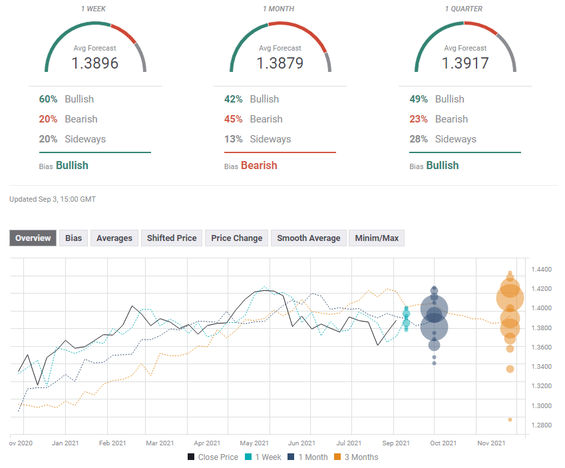This screenshot has width=565, height=468.
Task: Click the orange 3 Months legend swatch
Action: (x=337, y=457)
